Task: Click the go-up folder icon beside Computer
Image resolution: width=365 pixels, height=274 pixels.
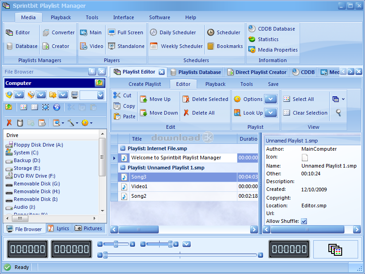Action: (x=99, y=83)
